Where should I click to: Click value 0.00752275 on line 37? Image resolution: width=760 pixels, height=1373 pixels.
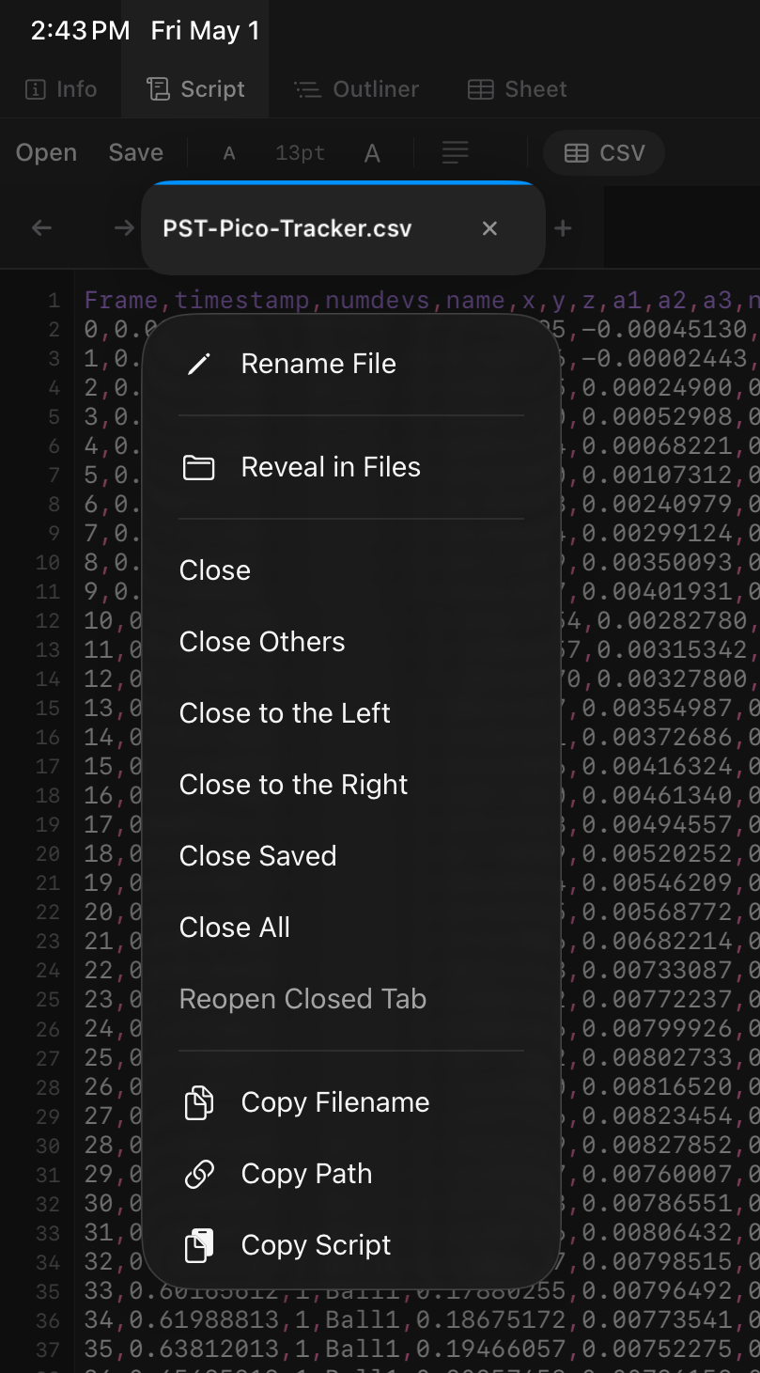point(656,1350)
